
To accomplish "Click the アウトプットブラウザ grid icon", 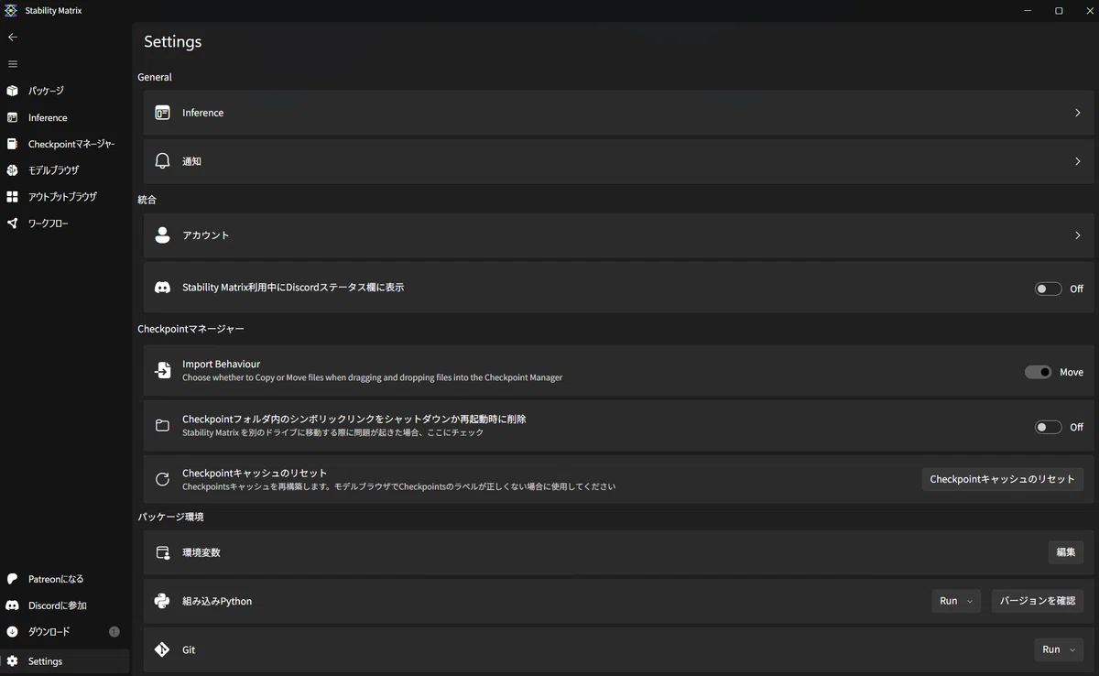I will (x=12, y=197).
